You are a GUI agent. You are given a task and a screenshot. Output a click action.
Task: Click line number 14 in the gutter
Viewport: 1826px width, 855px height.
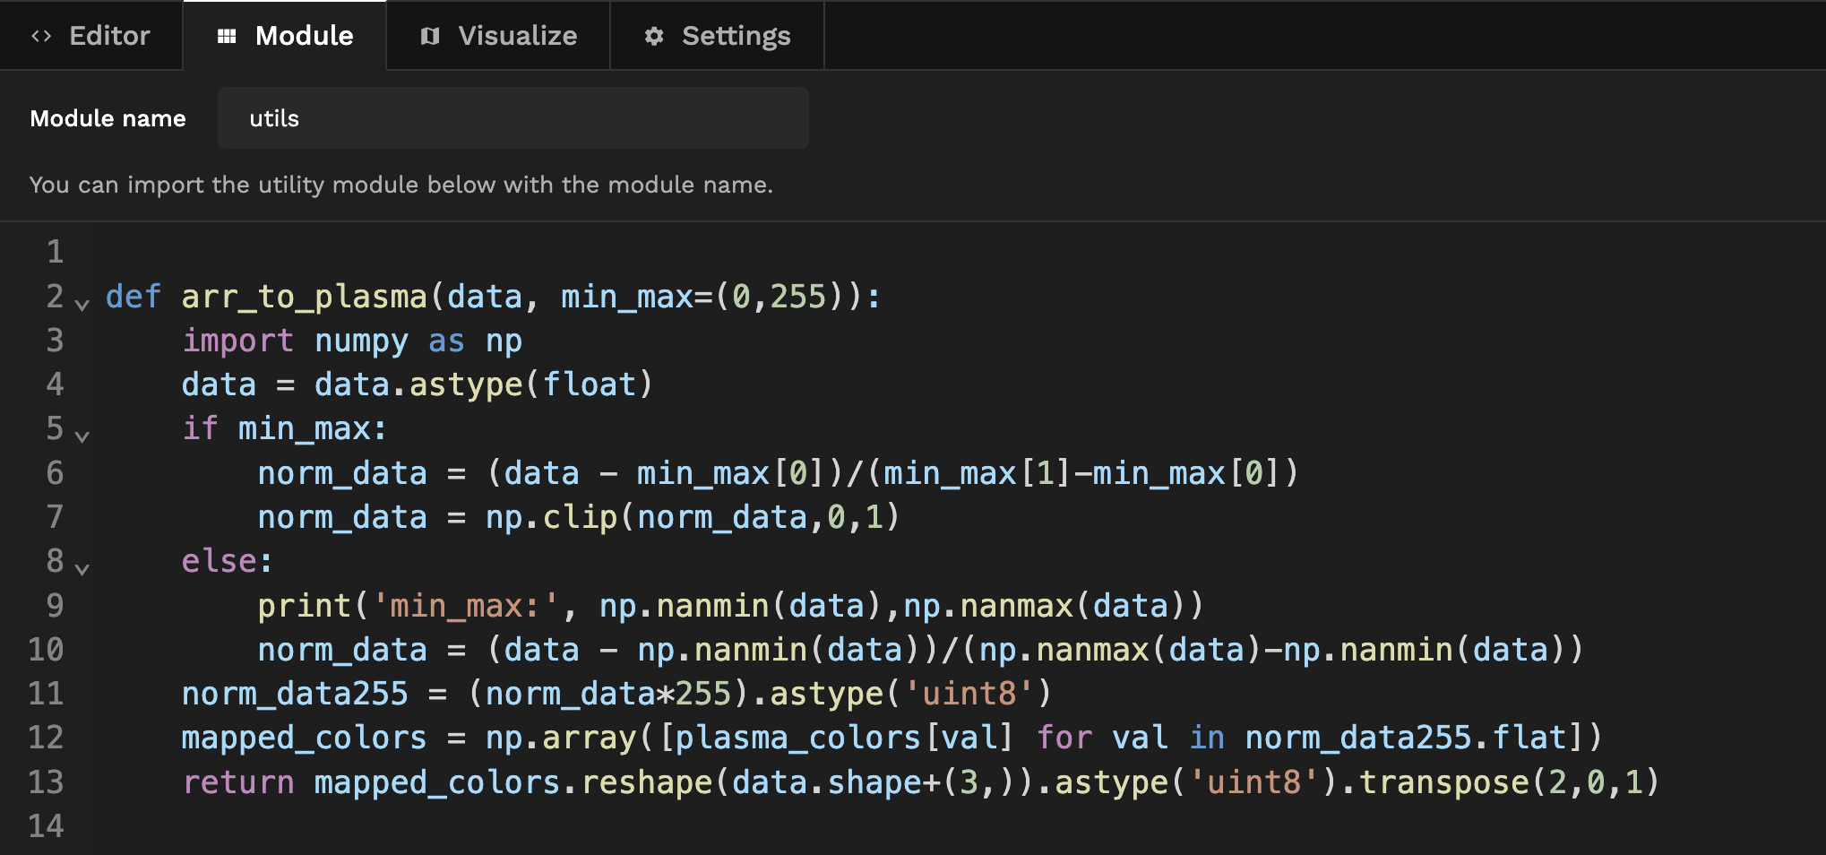pyautogui.click(x=46, y=825)
